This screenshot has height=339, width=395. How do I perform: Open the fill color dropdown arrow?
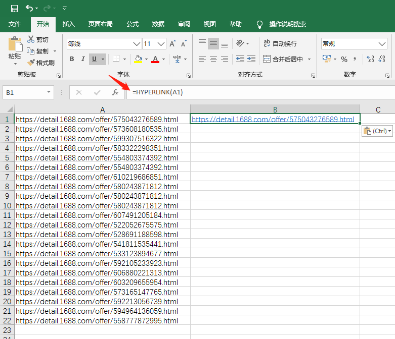tap(146, 60)
